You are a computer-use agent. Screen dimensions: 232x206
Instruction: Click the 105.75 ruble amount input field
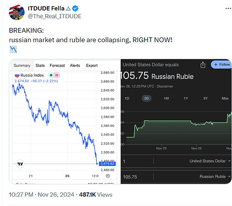point(137,177)
